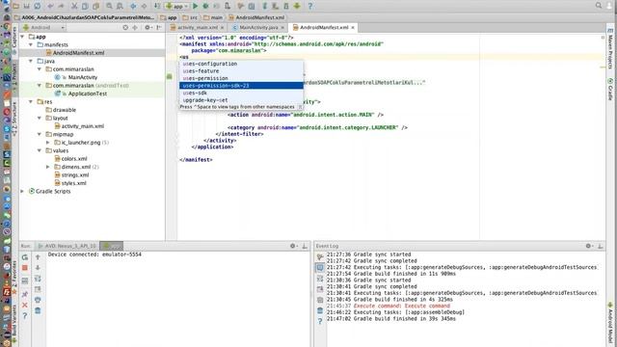This screenshot has width=617, height=347.
Task: Click the red X close icon in Run panel
Action: click(25, 306)
